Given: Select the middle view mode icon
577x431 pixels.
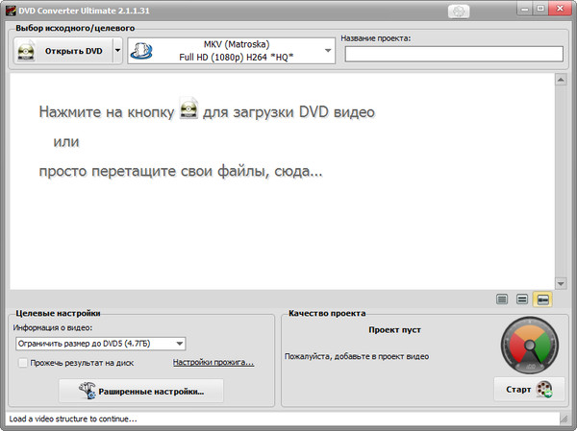Looking at the screenshot, I should tap(521, 299).
